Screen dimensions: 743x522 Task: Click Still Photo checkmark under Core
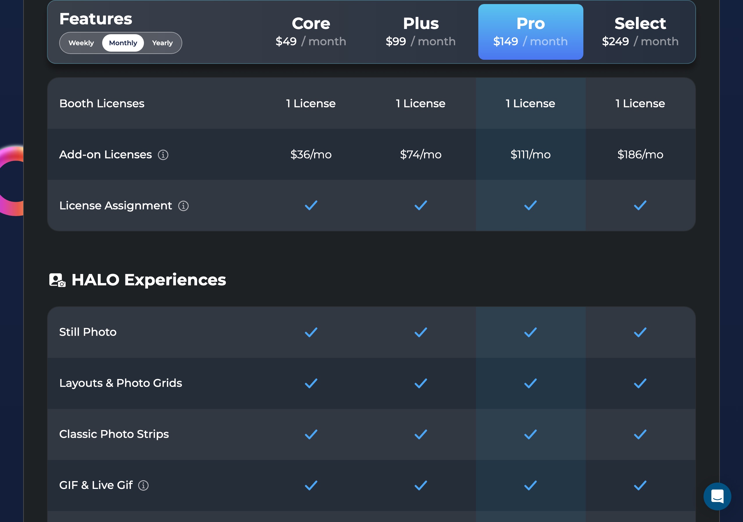tap(311, 332)
